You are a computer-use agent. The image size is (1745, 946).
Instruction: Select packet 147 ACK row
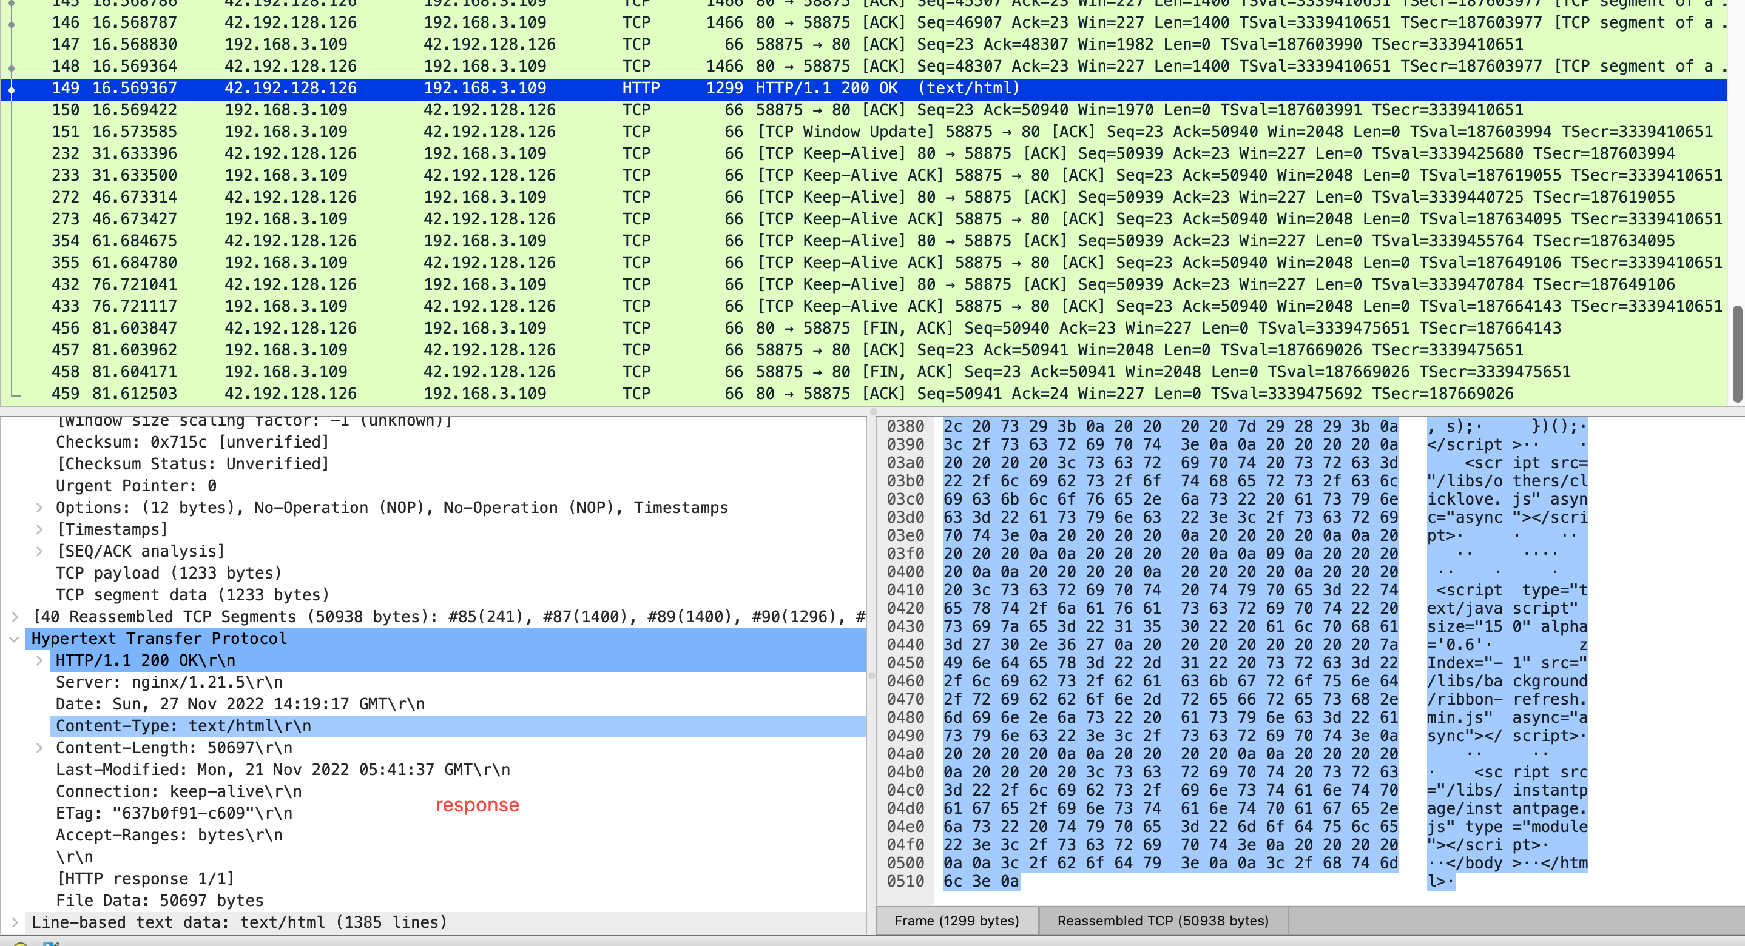(863, 45)
